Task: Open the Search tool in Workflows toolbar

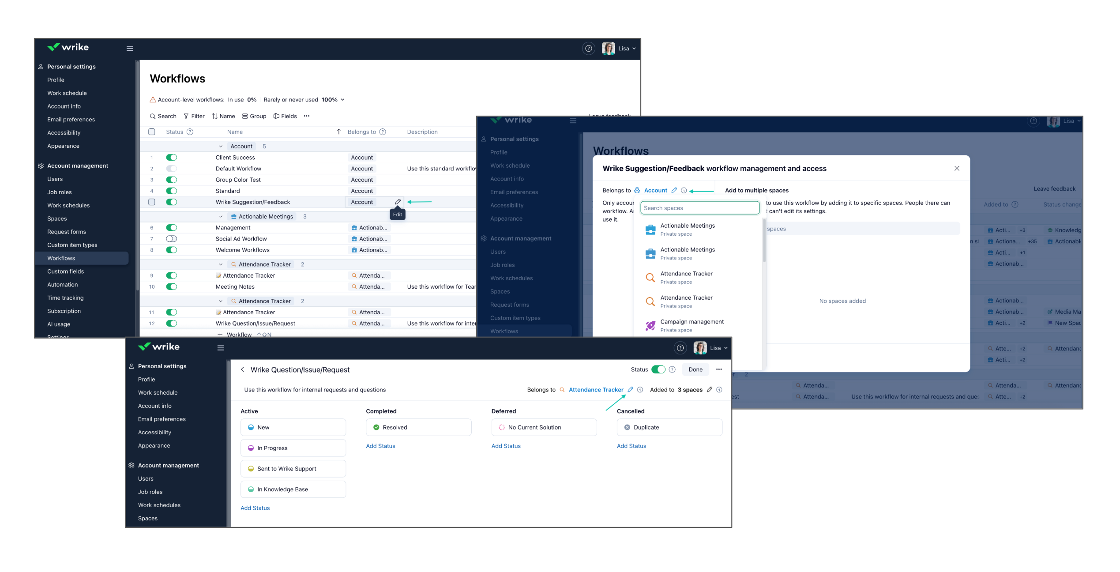Action: tap(163, 116)
